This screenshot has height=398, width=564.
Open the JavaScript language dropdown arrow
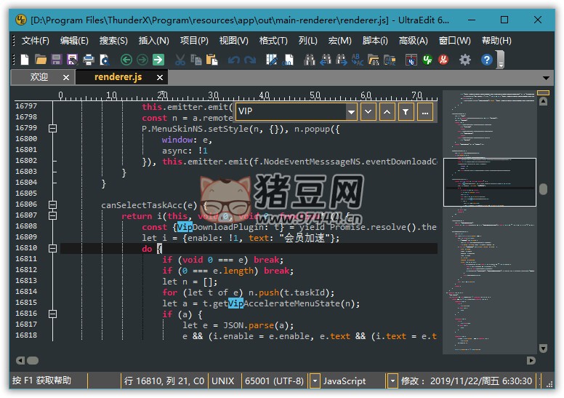pyautogui.click(x=392, y=381)
